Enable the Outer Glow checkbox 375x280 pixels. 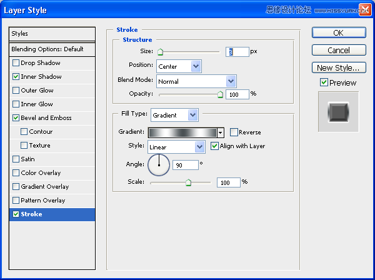point(16,91)
